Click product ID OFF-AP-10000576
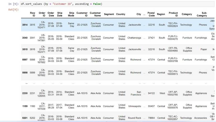The height and width of the screenshot is (122, 216). (173, 106)
